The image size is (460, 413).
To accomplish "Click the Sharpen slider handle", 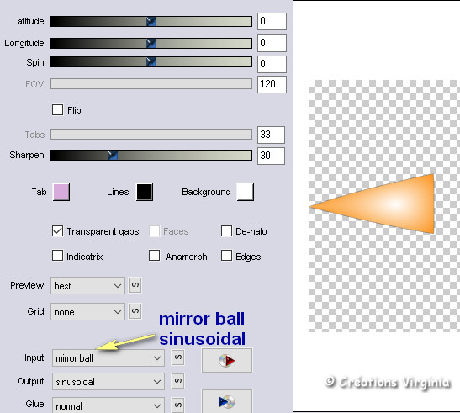I will 113,155.
